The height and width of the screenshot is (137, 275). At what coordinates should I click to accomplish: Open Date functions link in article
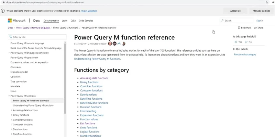click(x=88, y=95)
